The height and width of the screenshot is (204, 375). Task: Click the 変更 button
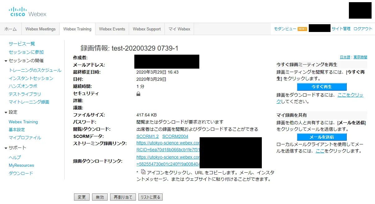(x=82, y=197)
